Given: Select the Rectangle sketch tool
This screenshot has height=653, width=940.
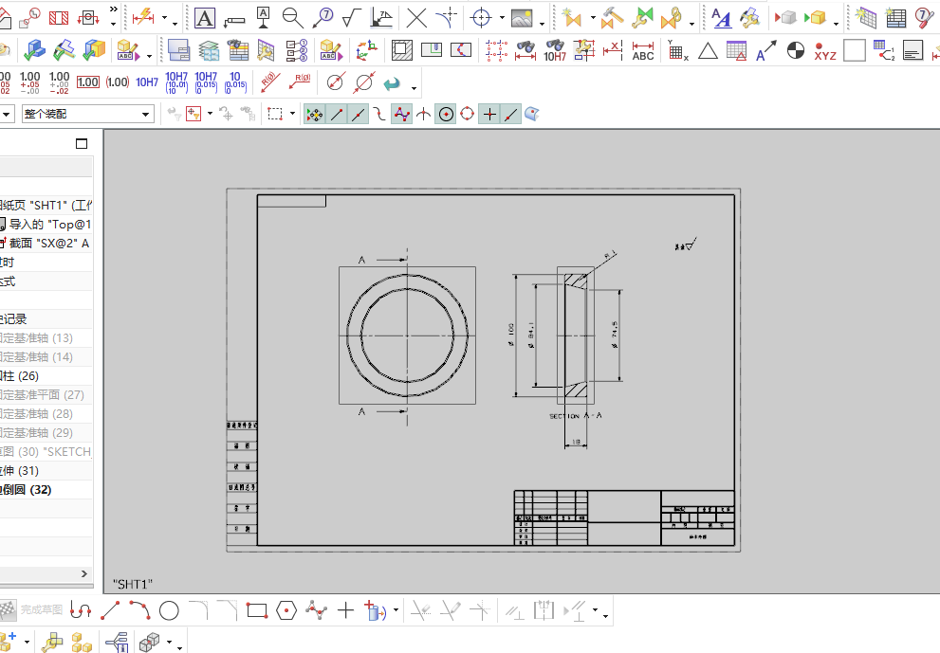Looking at the screenshot, I should (x=257, y=610).
